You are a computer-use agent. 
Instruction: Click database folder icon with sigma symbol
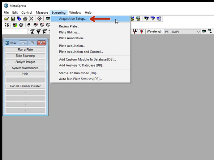click(138, 18)
